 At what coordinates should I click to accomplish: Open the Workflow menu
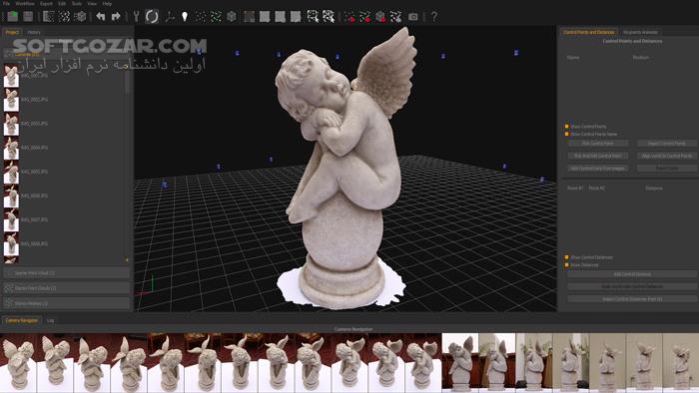click(x=25, y=3)
